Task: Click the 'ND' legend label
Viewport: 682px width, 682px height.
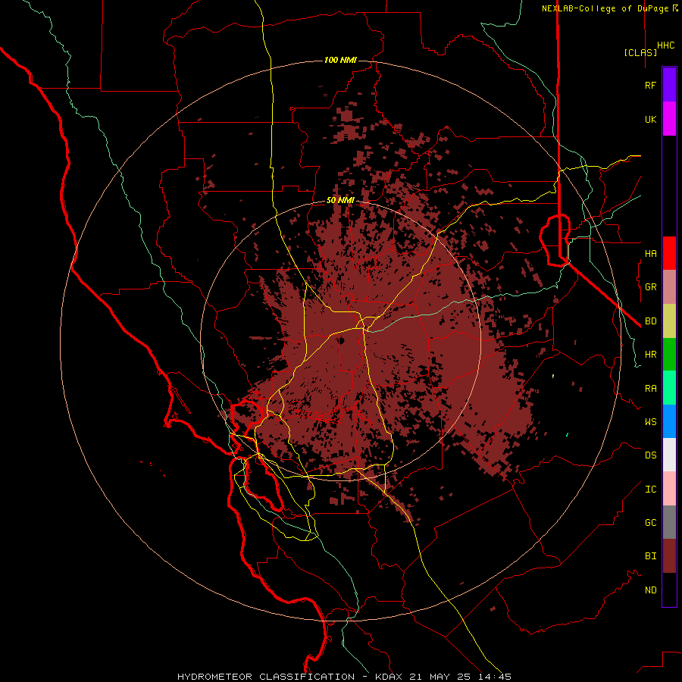Action: (650, 590)
